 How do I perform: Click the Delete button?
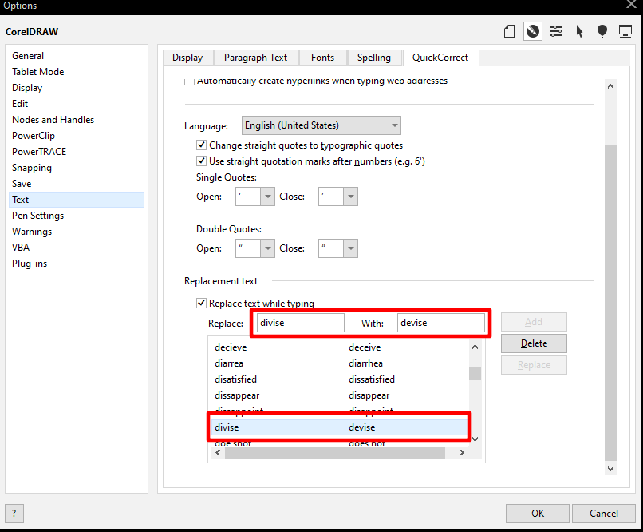click(534, 343)
